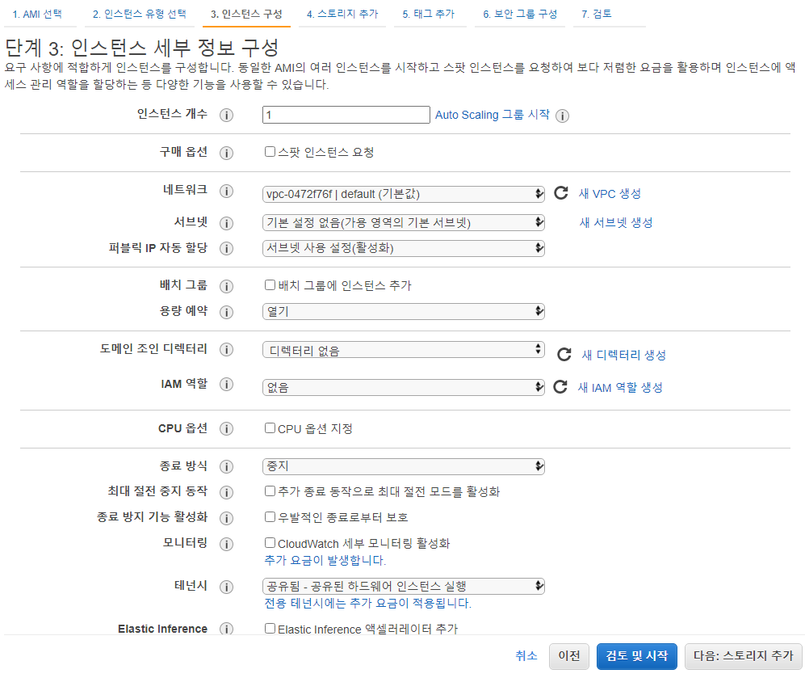The image size is (805, 678).
Task: Check 우발적인 종료로부터 보호
Action: [270, 516]
